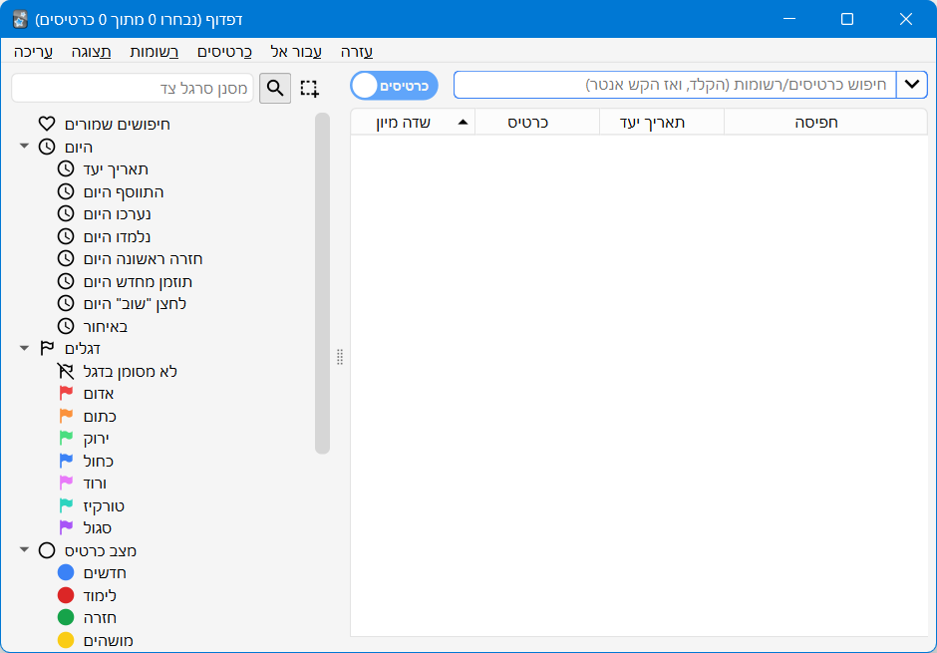Sort by the חפיסה column header
Viewport: 937px width, 653px height.
825,122
